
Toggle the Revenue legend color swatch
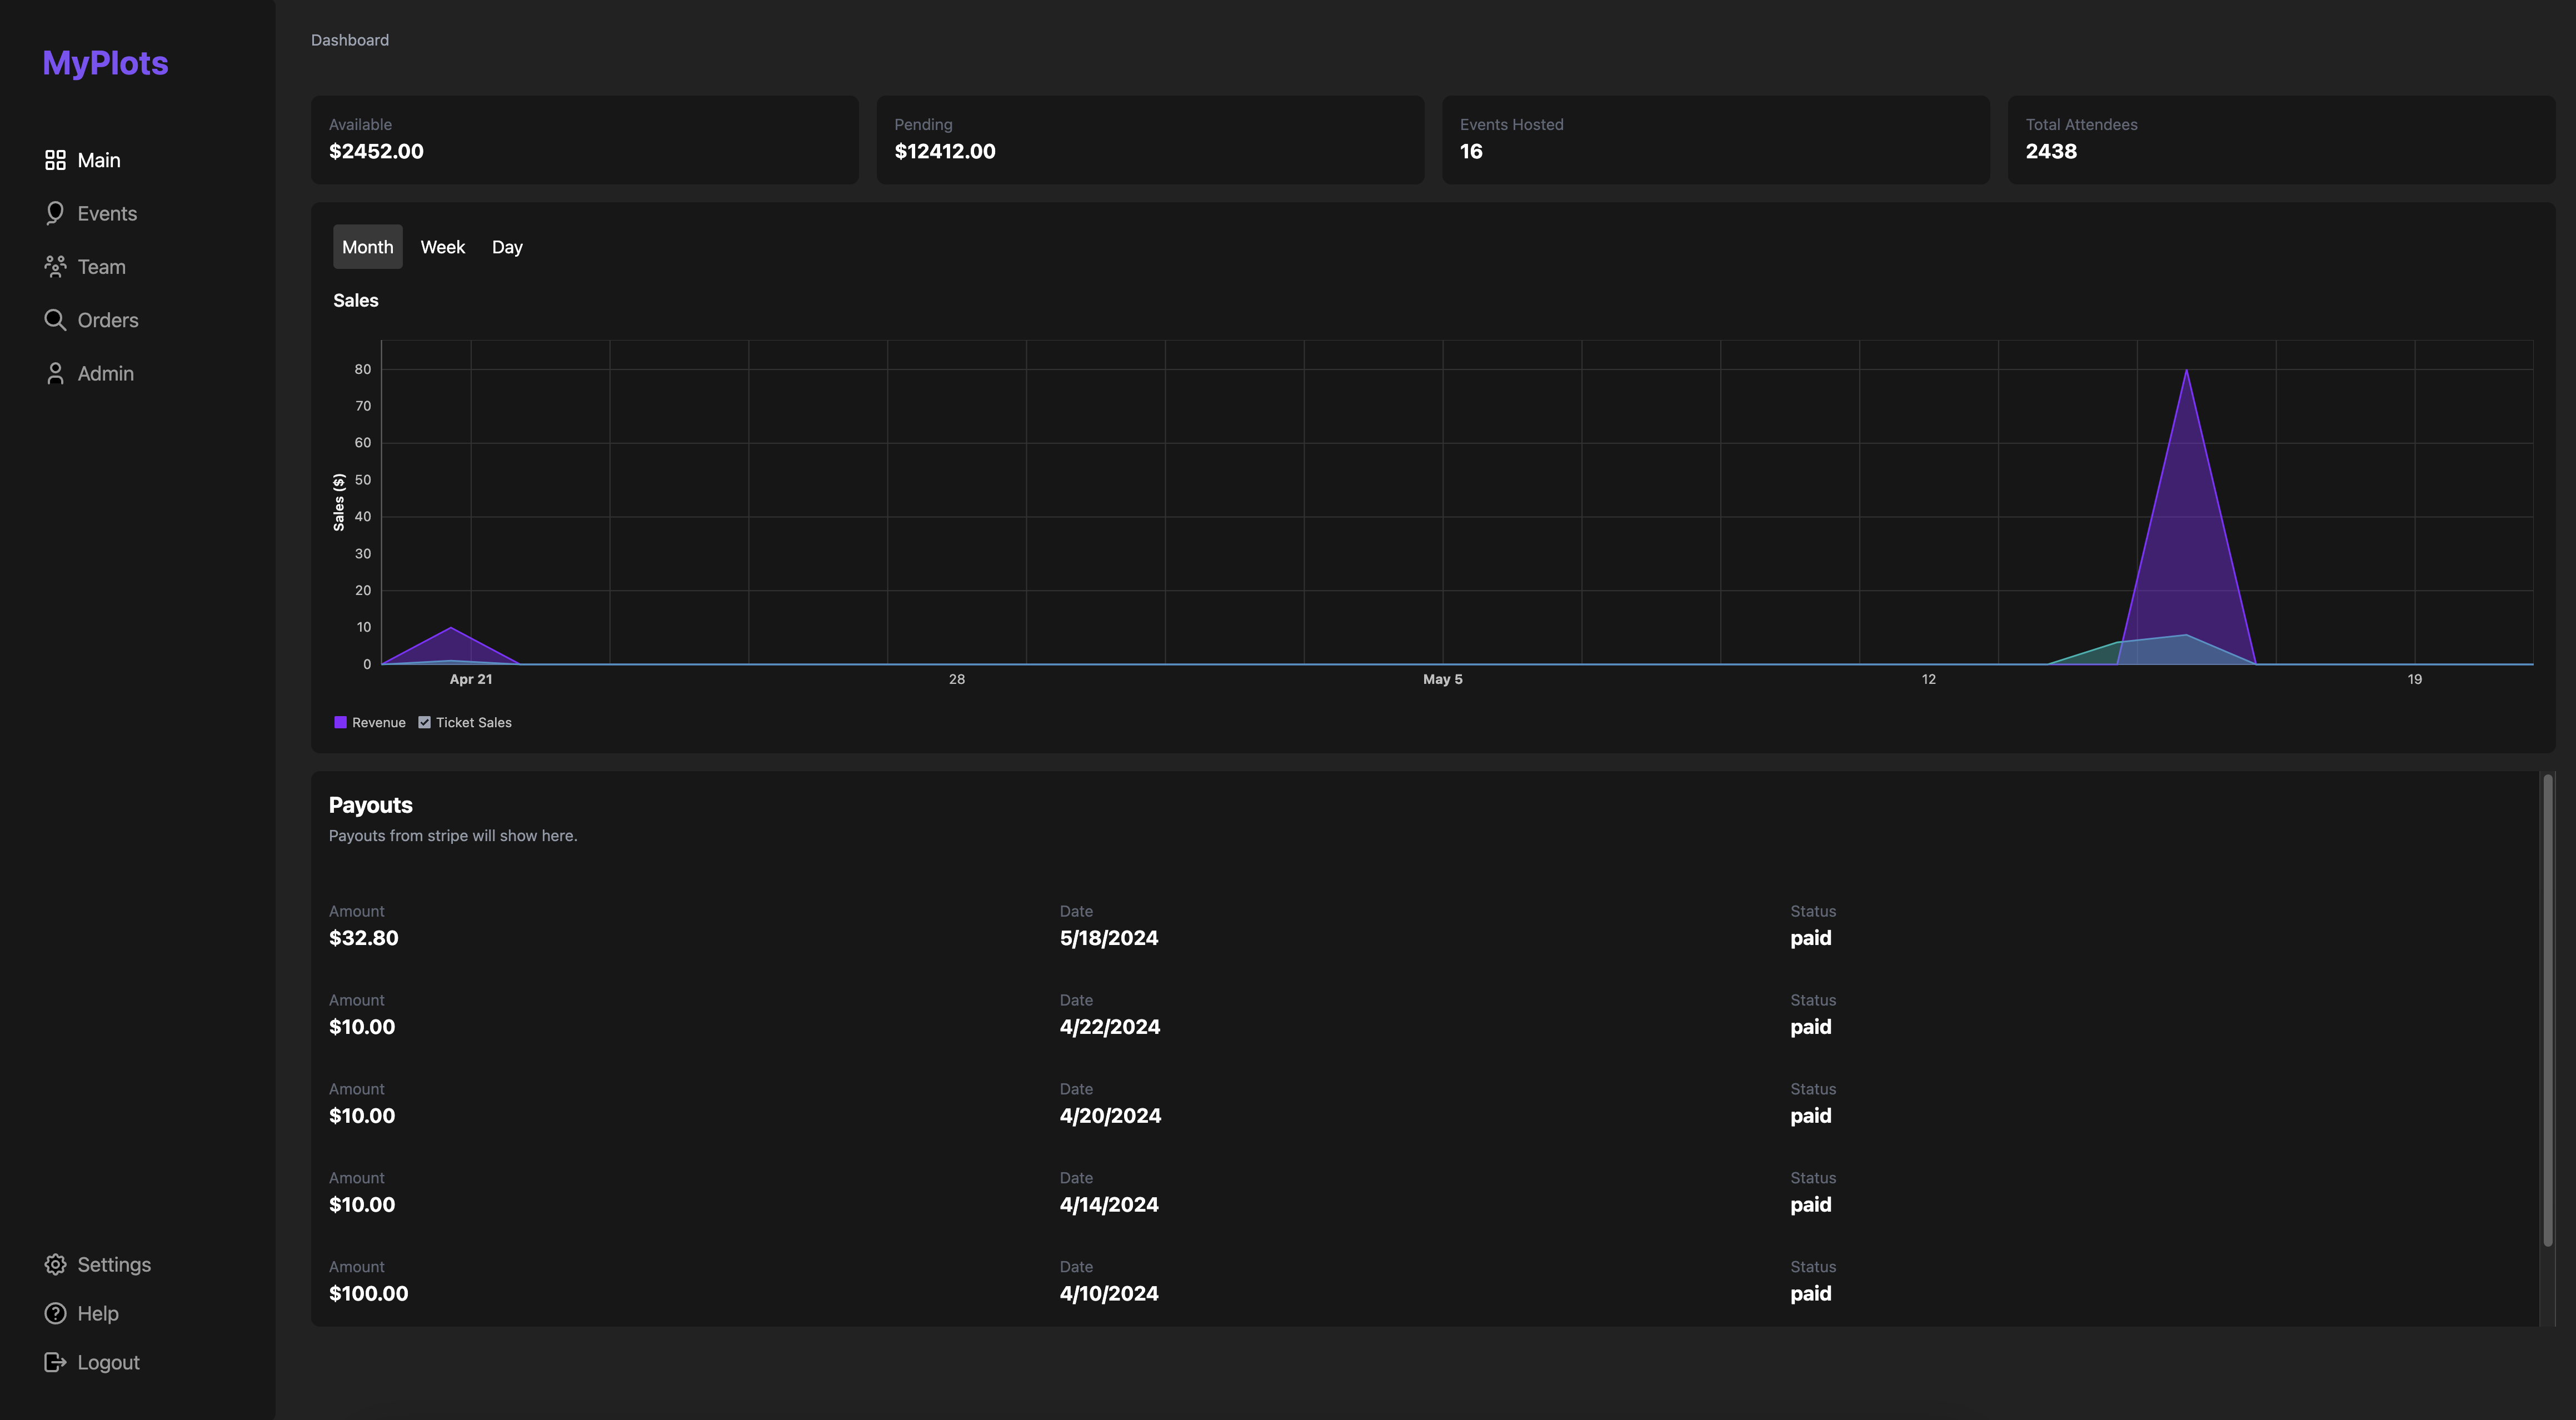pos(340,722)
